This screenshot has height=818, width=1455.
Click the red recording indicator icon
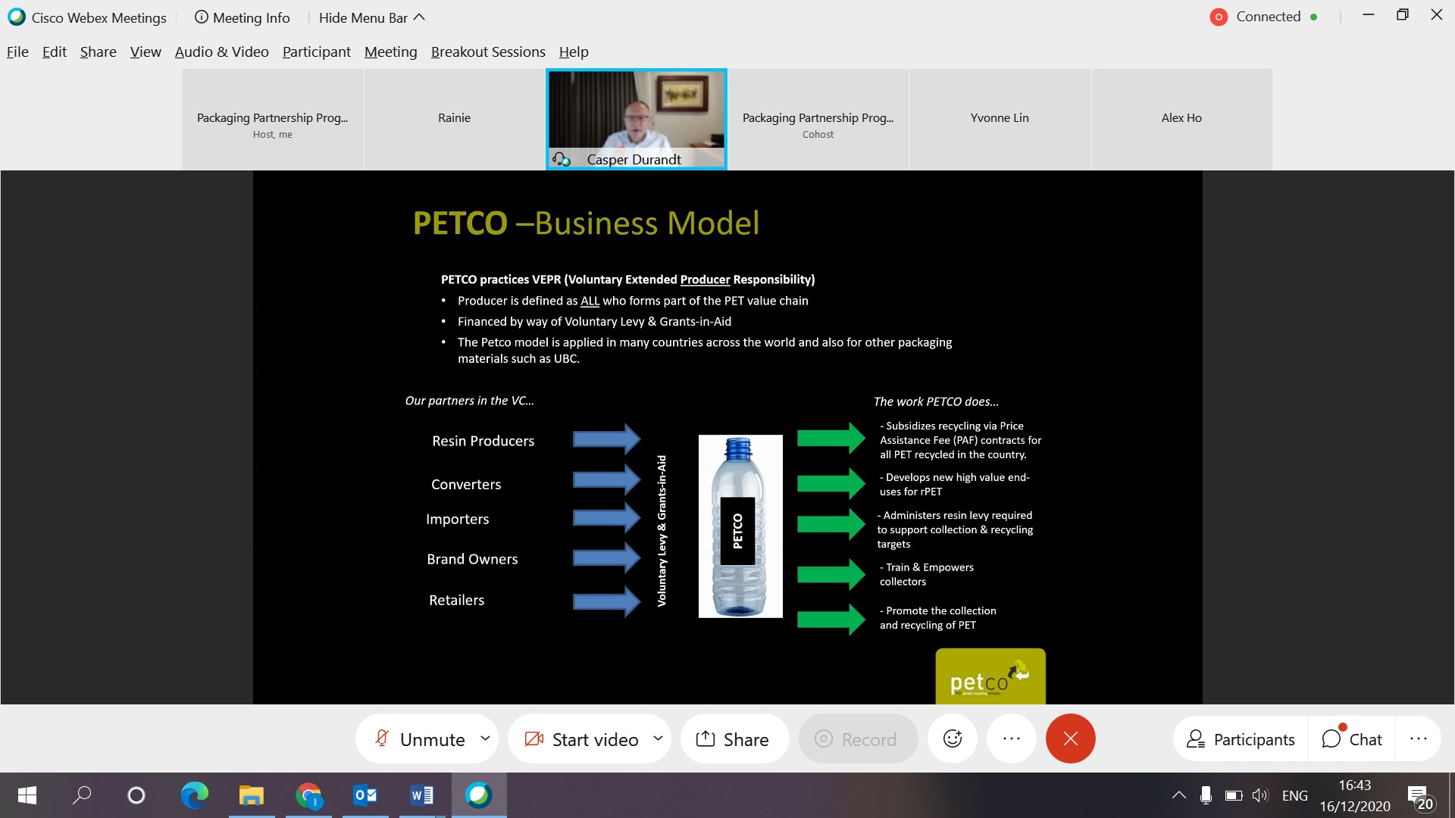click(x=1219, y=17)
